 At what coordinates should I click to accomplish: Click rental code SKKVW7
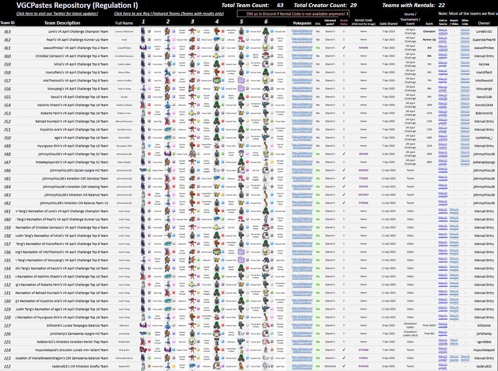[363, 195]
